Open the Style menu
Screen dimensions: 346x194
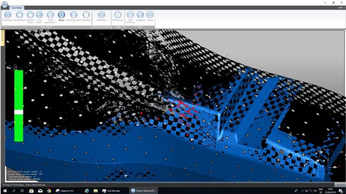pyautogui.click(x=340, y=8)
